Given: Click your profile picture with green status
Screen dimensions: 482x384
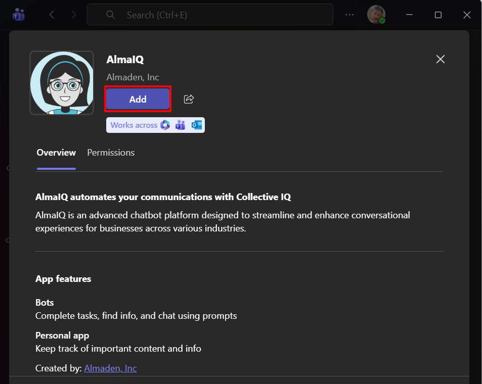Looking at the screenshot, I should [x=376, y=15].
